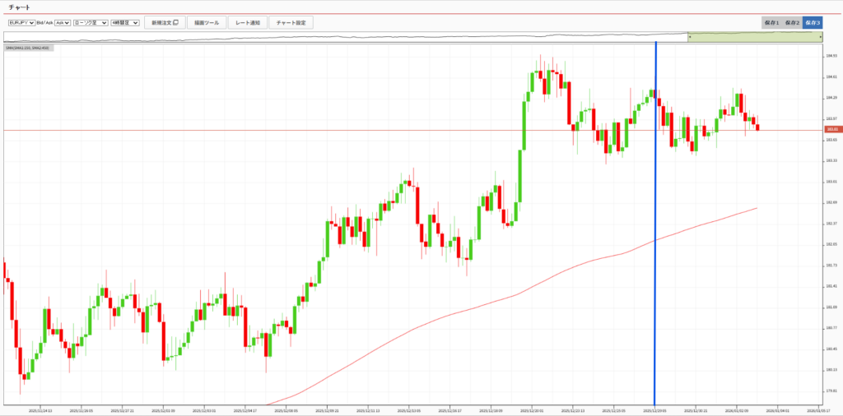The image size is (843, 416).
Task: Open the EURJPY currency pair dropdown
Action: [21, 23]
